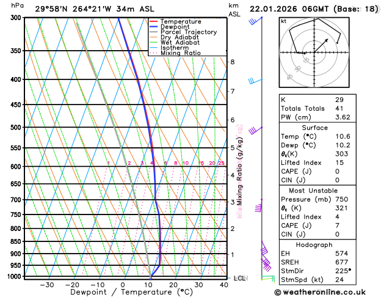The width and height of the screenshot is (384, 297).
Task: Click the 'km ASL' axis label
Action: (234, 10)
